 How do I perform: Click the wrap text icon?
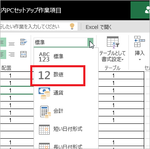tap(24, 42)
